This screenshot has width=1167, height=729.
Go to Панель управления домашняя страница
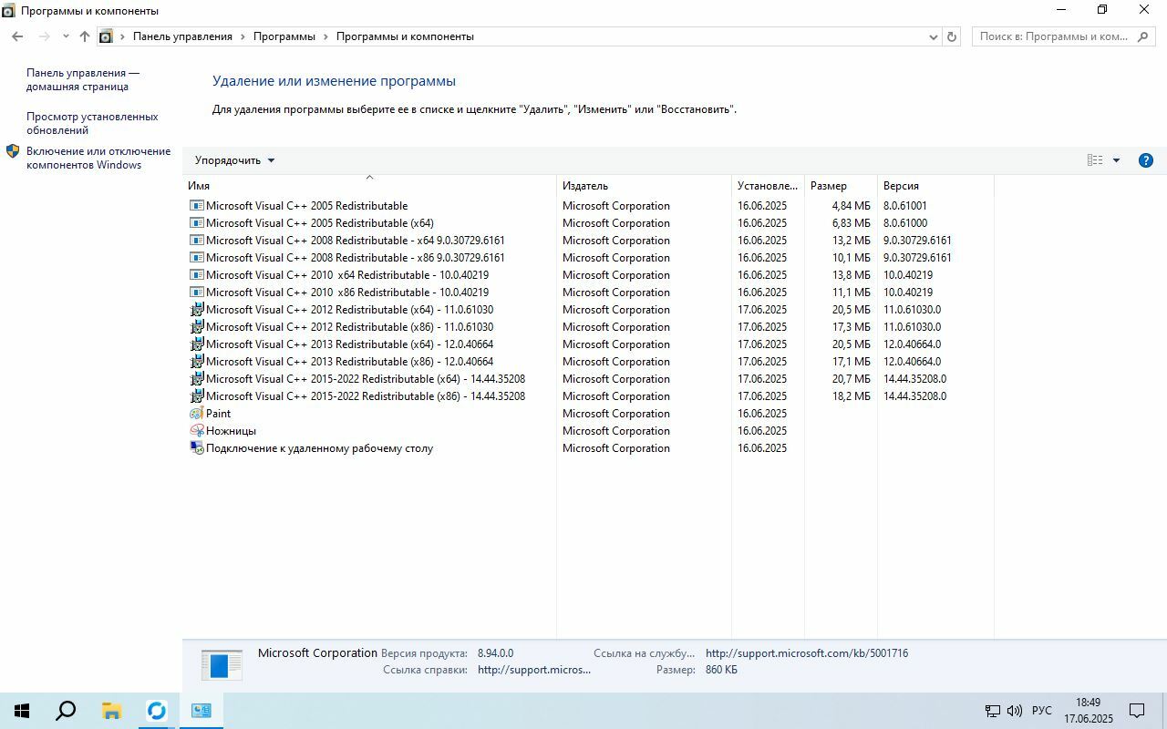point(82,79)
